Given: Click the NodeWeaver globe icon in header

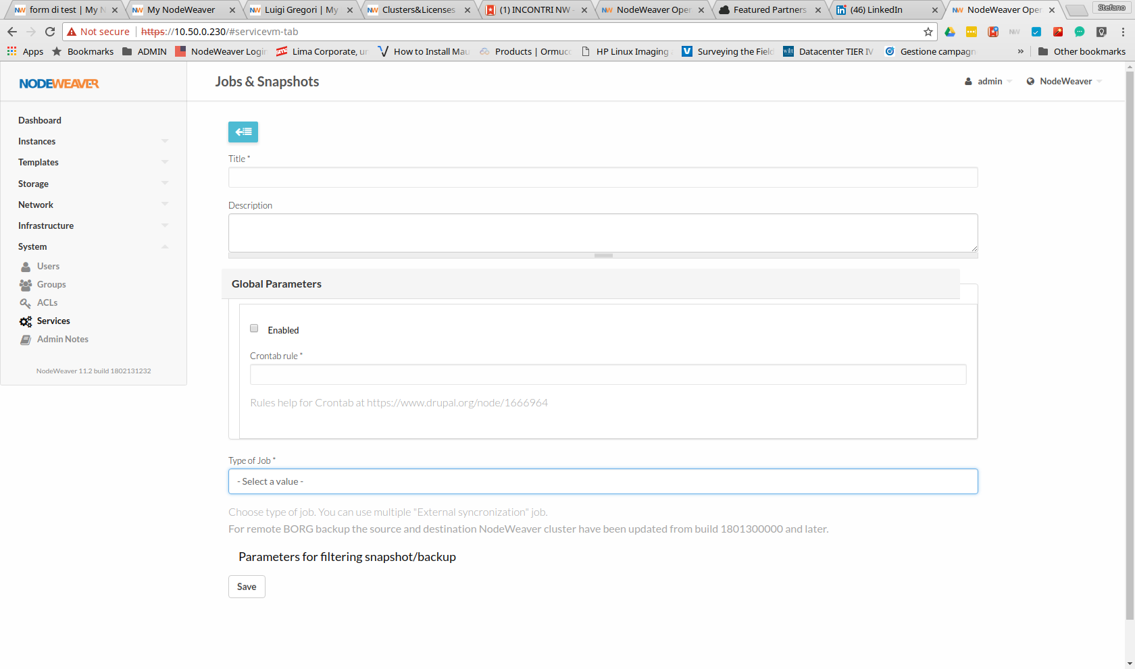Looking at the screenshot, I should pyautogui.click(x=1030, y=81).
